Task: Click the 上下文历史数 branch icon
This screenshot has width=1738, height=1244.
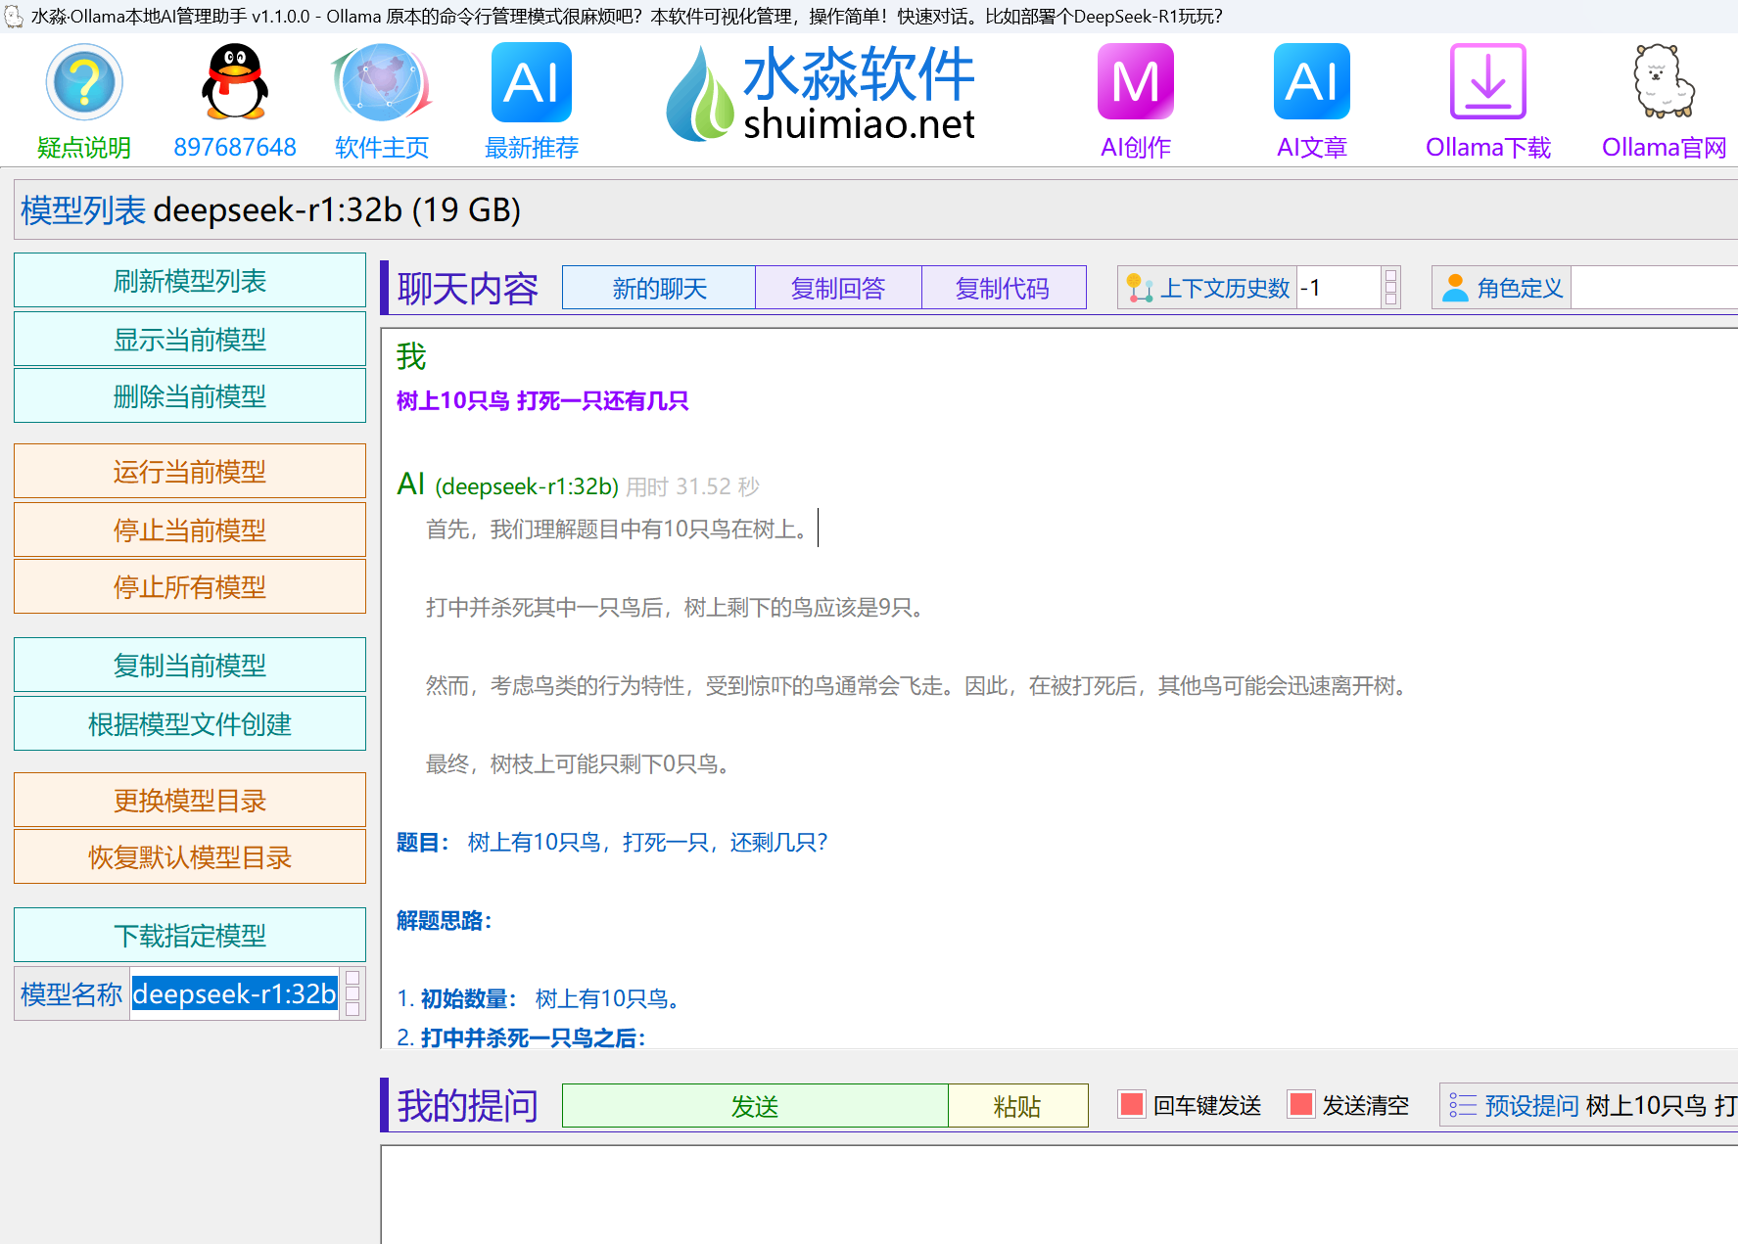Action: 1140,288
